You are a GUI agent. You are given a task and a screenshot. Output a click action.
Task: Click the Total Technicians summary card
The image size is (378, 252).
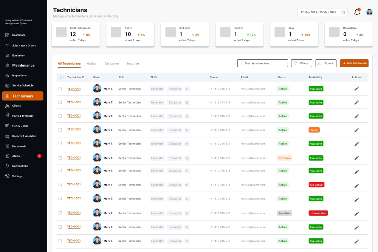pyautogui.click(x=76, y=34)
